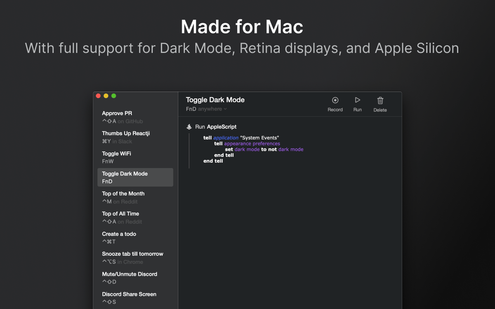Click the play triangle above Run
Image resolution: width=495 pixels, height=309 pixels.
(357, 101)
